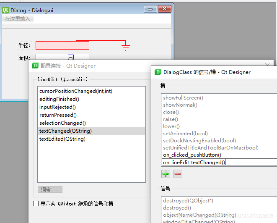Click the on_lineEdit_textChanged() edit field
The height and width of the screenshot is (223, 277).
pos(219,162)
